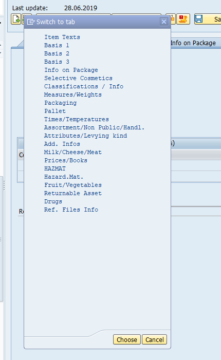This screenshot has height=360, width=221.
Task: Close the Switch to tab dialog
Action: coord(164,22)
